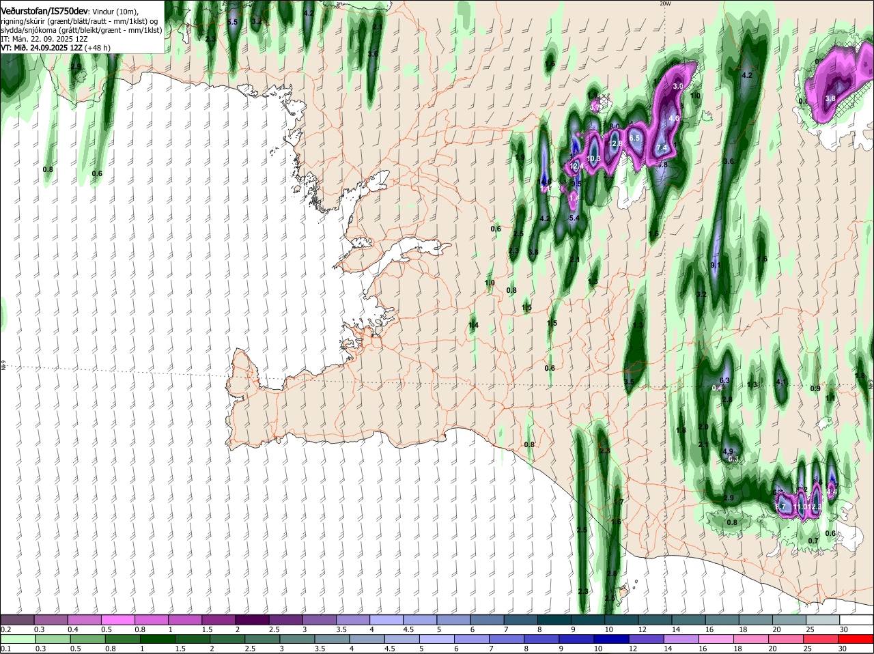This screenshot has width=874, height=654.
Task: Click the bright pink snow swatch between 0.5 and 0.8
Action: coord(117,619)
